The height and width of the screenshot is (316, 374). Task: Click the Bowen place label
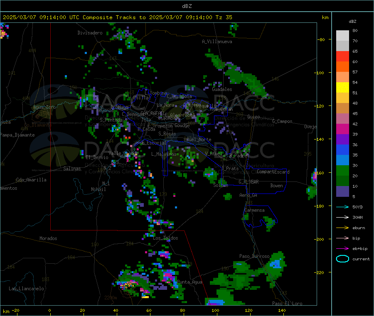click(276, 186)
